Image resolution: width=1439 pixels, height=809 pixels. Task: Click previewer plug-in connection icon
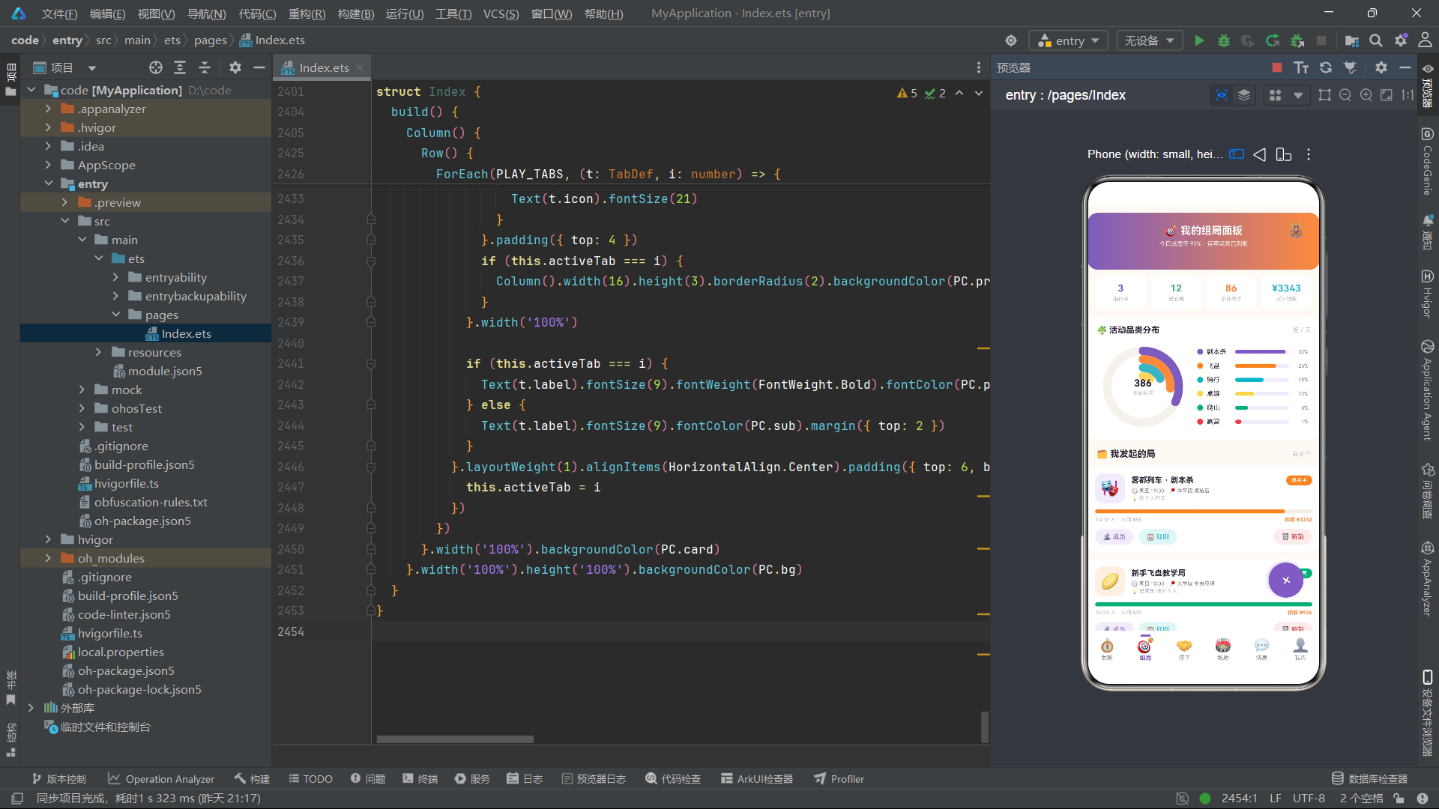pos(1350,67)
